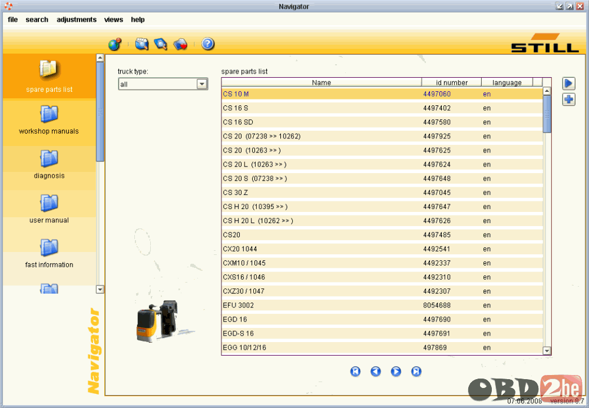
Task: Open the partially visible bottom sidebar folder
Action: click(49, 288)
